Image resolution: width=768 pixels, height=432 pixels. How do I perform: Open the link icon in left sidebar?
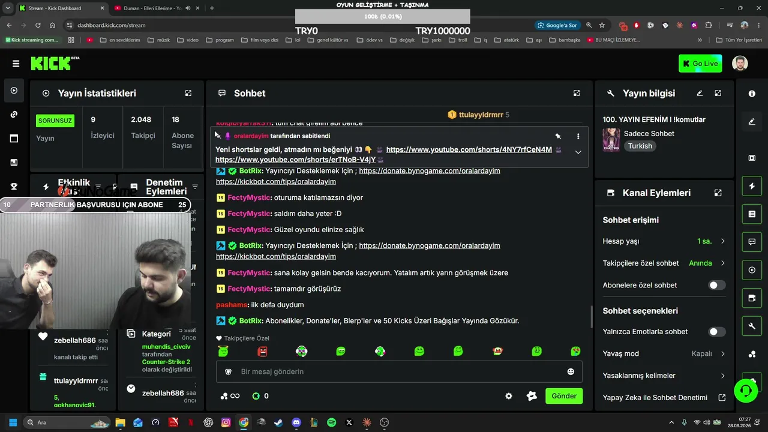pyautogui.click(x=14, y=115)
